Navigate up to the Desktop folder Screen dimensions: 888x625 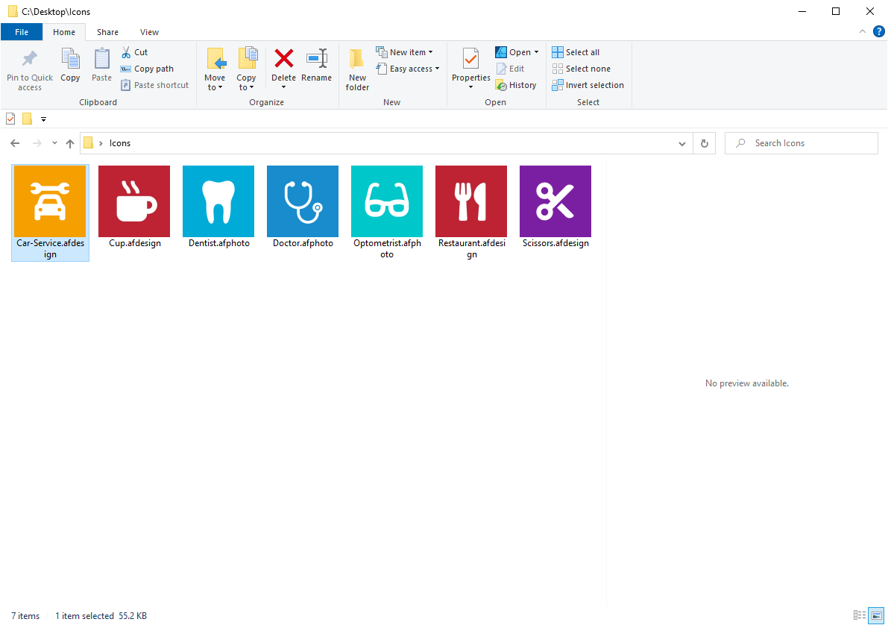click(69, 142)
